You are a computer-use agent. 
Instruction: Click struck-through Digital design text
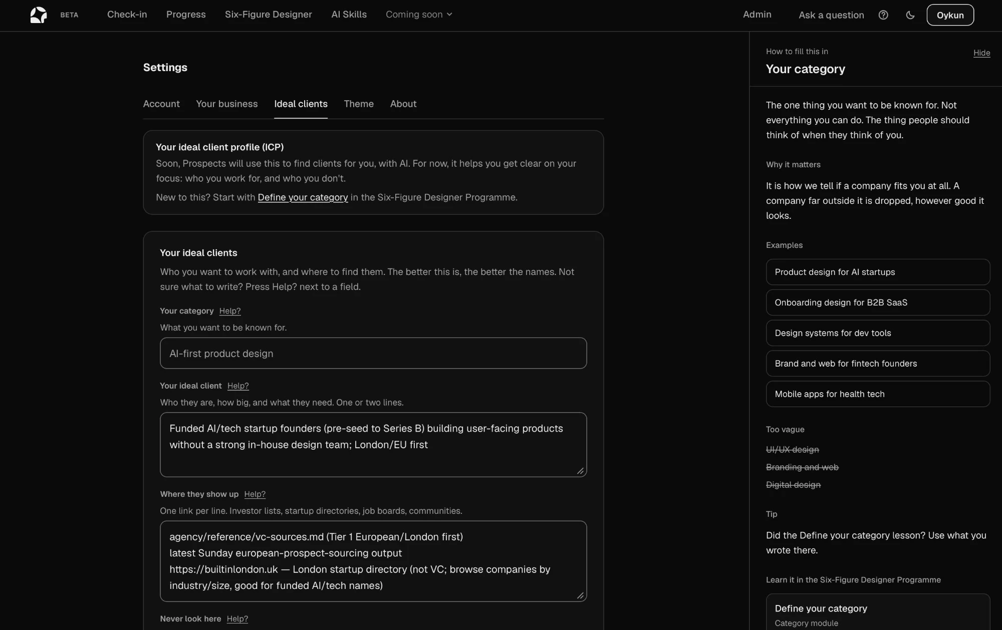[793, 485]
